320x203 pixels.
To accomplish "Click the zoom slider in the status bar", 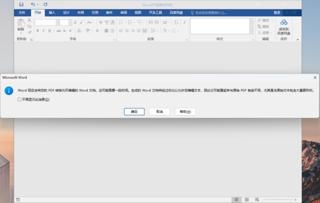I will click(x=279, y=200).
